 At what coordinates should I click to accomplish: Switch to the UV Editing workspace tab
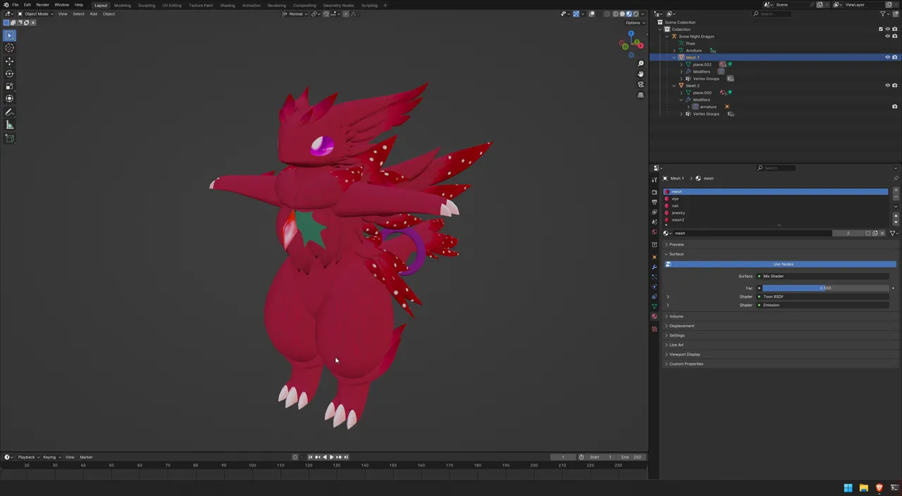(x=172, y=6)
